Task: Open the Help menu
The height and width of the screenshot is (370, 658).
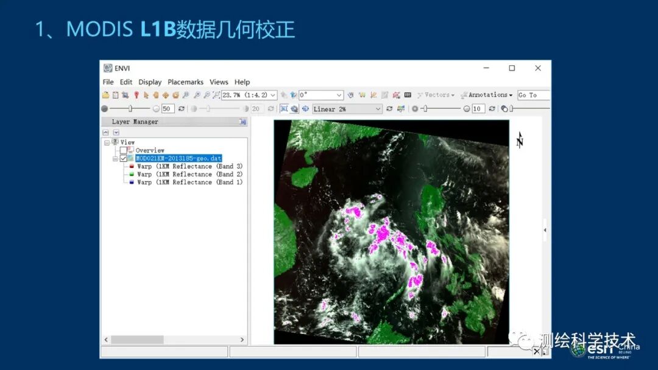Action: pyautogui.click(x=242, y=82)
